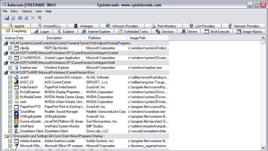
Task: Select the Winlogon\Userinit registry key row
Action: pyautogui.click(x=86, y=53)
